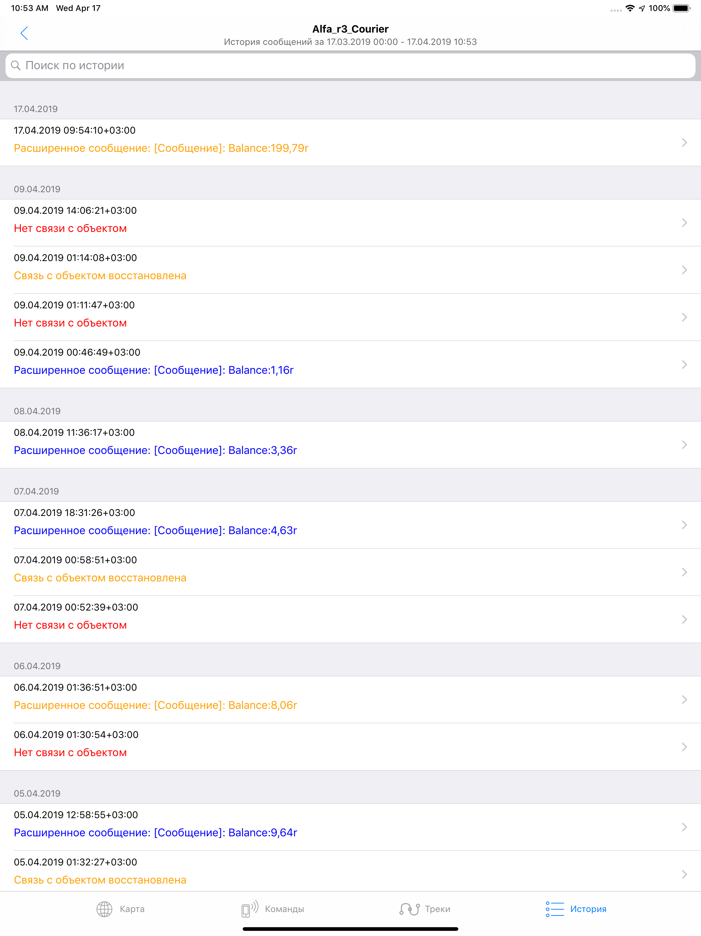
Task: Expand chevron for 07.04.2019 00:58:51 entry
Action: pyautogui.click(x=685, y=572)
